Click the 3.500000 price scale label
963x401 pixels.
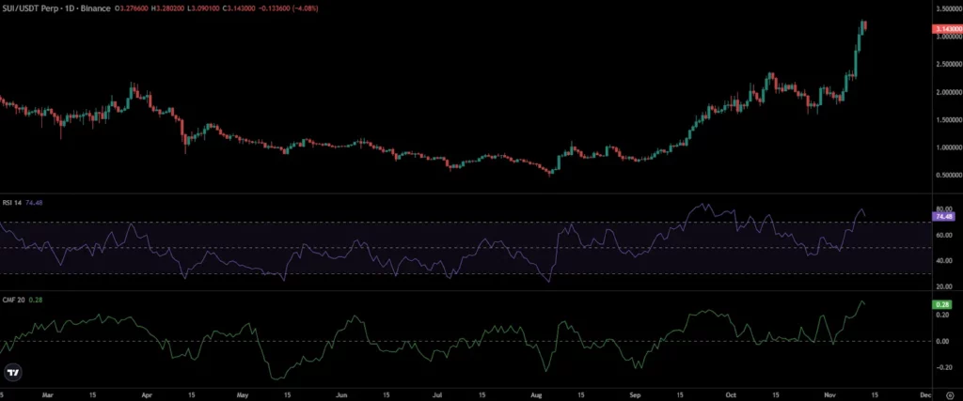pyautogui.click(x=948, y=8)
